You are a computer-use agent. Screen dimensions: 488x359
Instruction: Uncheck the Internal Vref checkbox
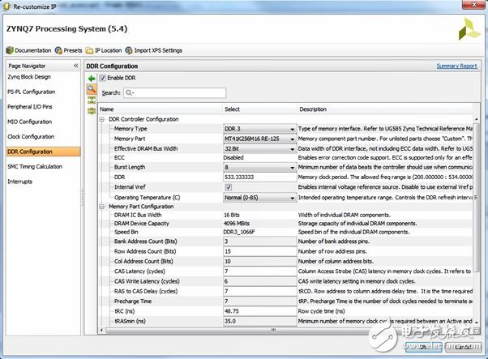pyautogui.click(x=228, y=186)
